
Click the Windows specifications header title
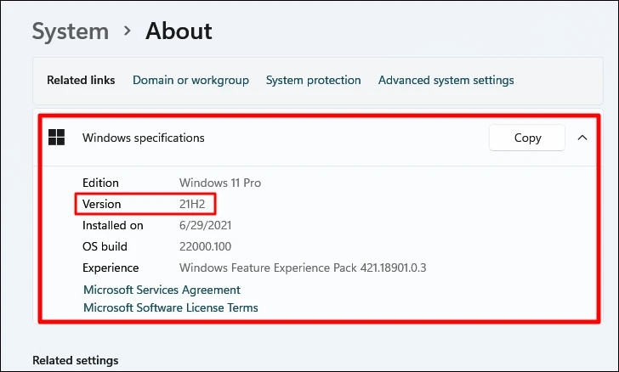(143, 138)
